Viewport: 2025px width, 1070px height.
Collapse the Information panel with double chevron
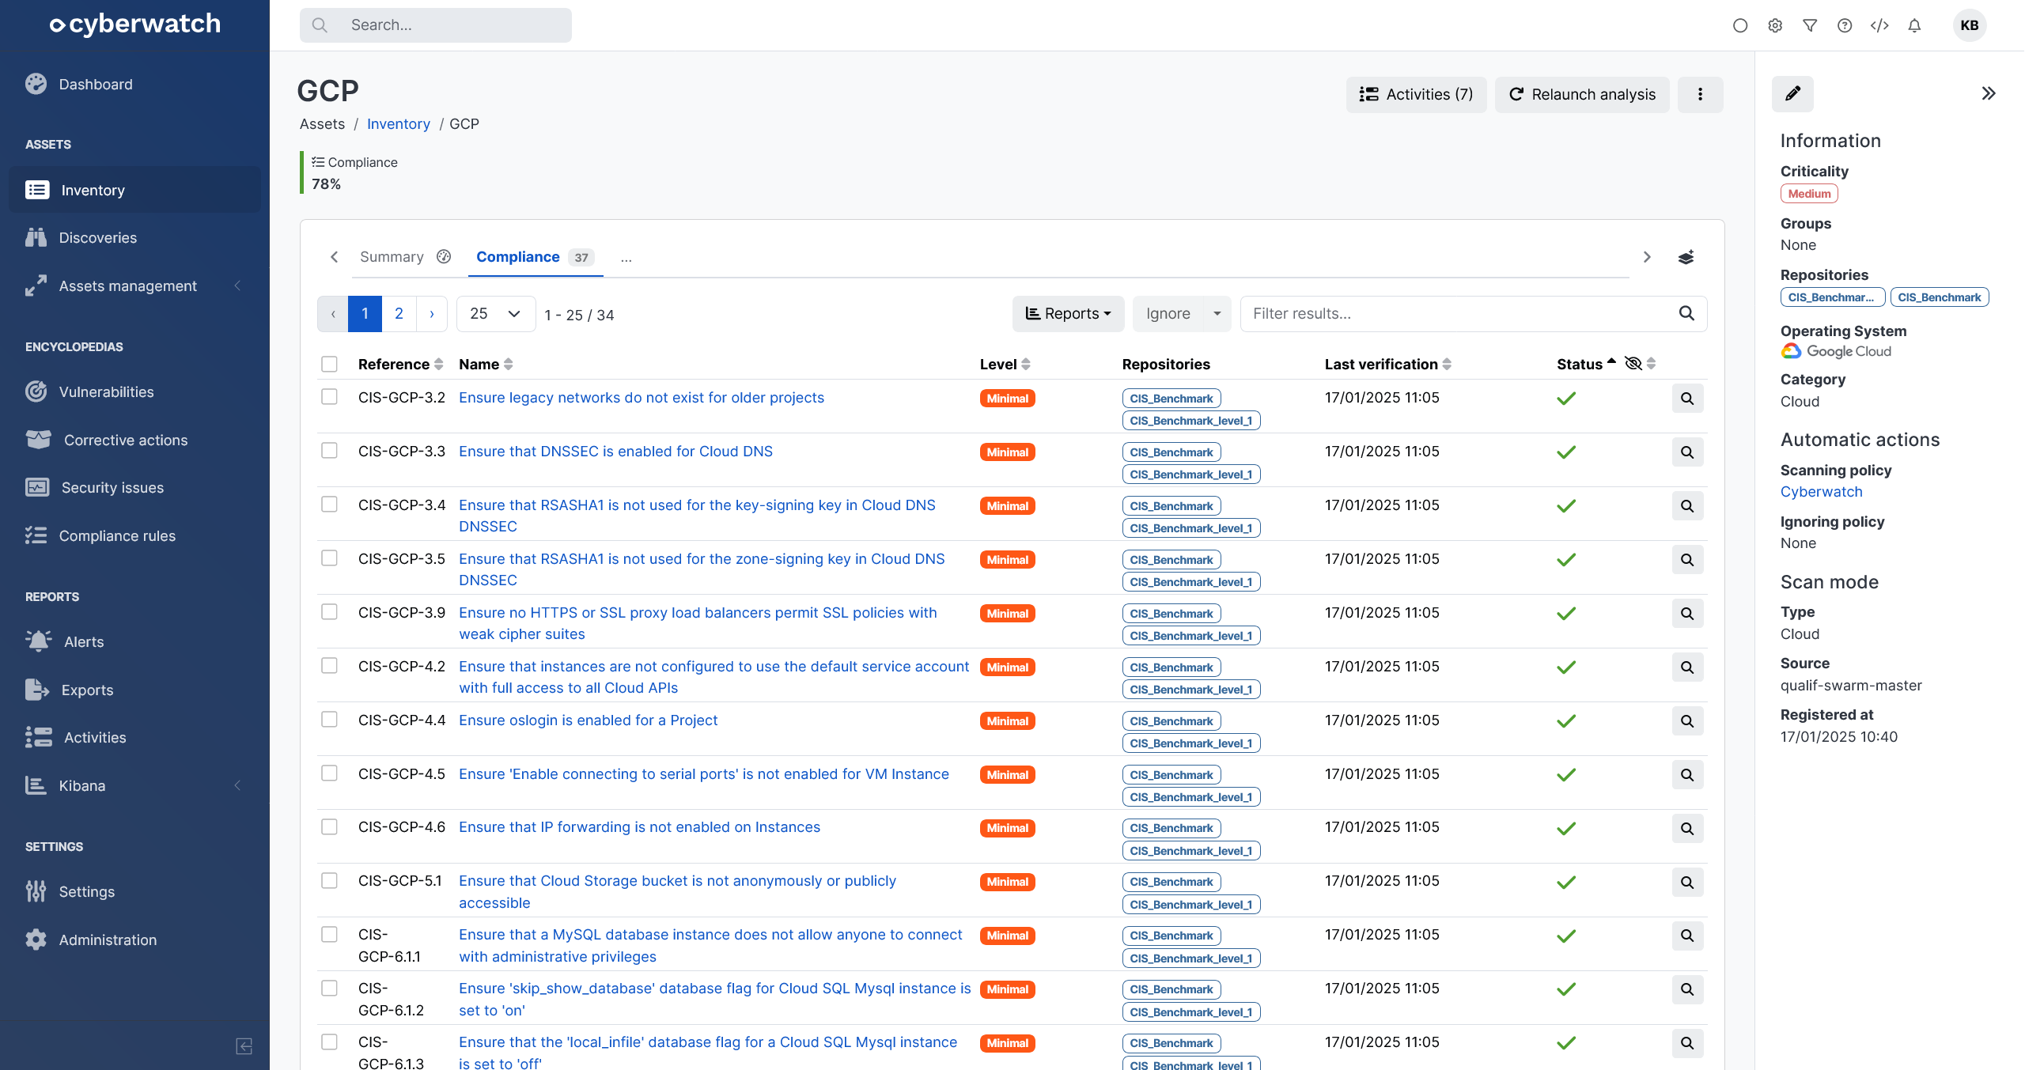1989,94
